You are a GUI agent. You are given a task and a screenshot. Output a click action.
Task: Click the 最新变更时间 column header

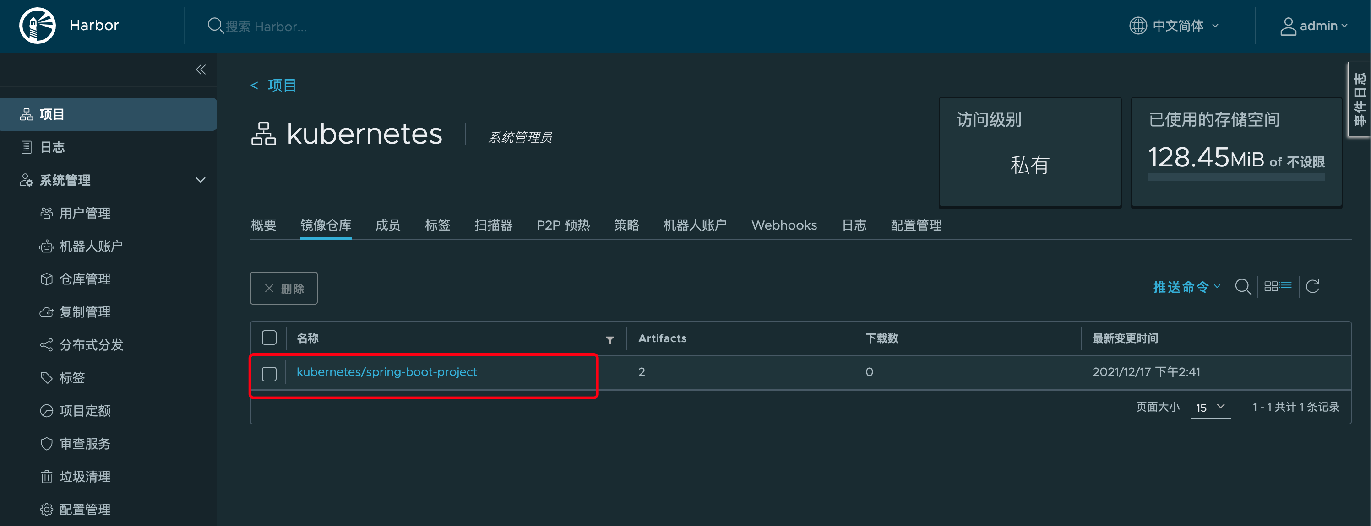1125,338
